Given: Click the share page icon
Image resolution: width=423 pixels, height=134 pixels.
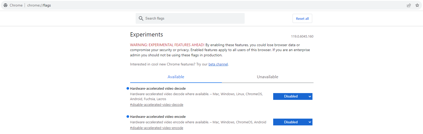Looking at the screenshot, I should pyautogui.click(x=409, y=5).
